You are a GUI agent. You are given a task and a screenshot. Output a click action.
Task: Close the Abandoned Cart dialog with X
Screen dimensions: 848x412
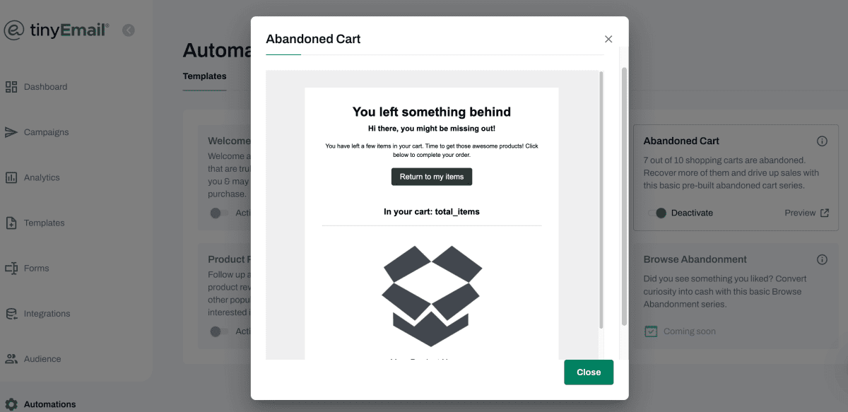pos(608,39)
